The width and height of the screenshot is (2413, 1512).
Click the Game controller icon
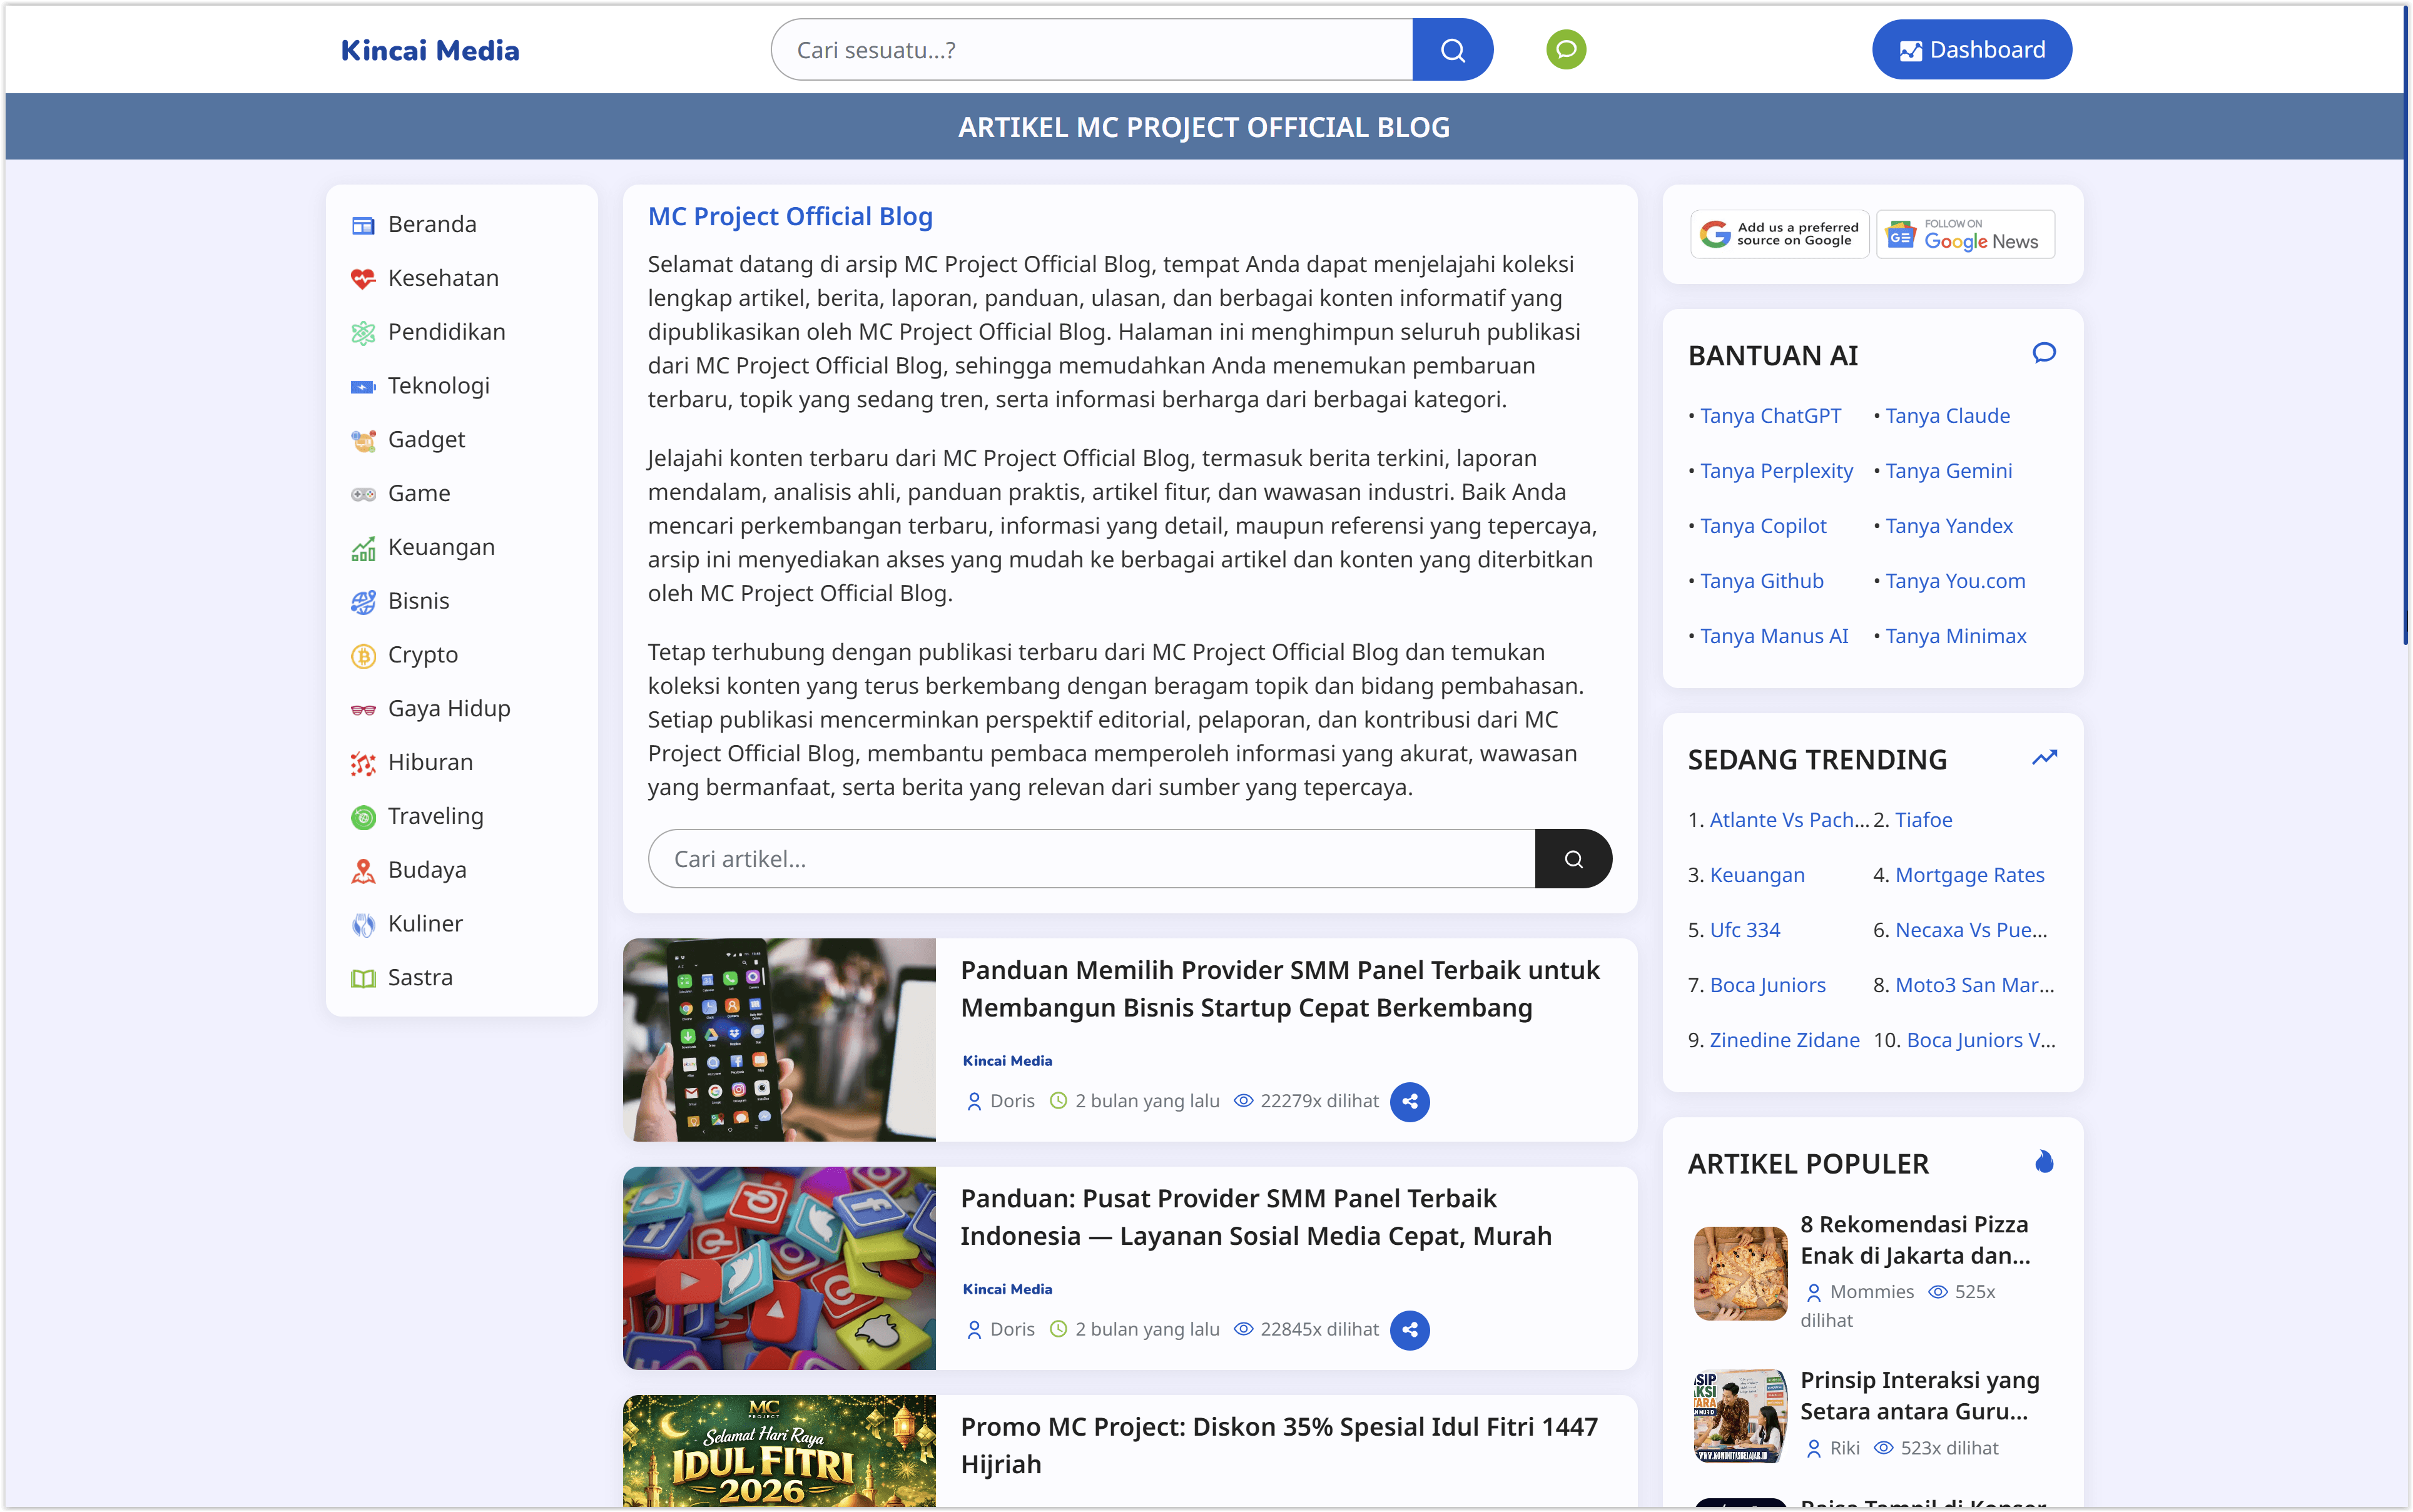coord(363,494)
